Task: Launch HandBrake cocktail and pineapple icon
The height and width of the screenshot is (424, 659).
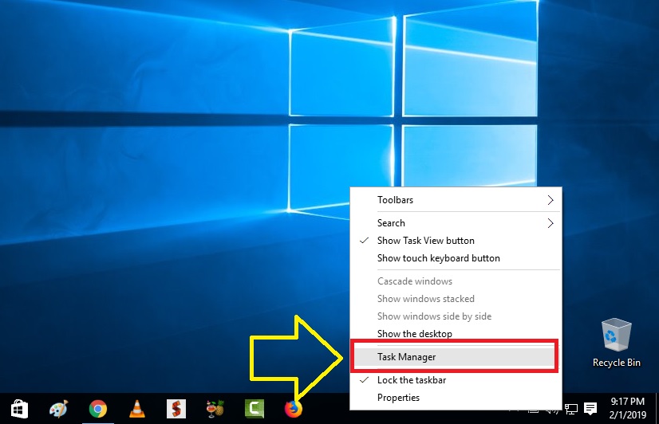Action: point(215,409)
